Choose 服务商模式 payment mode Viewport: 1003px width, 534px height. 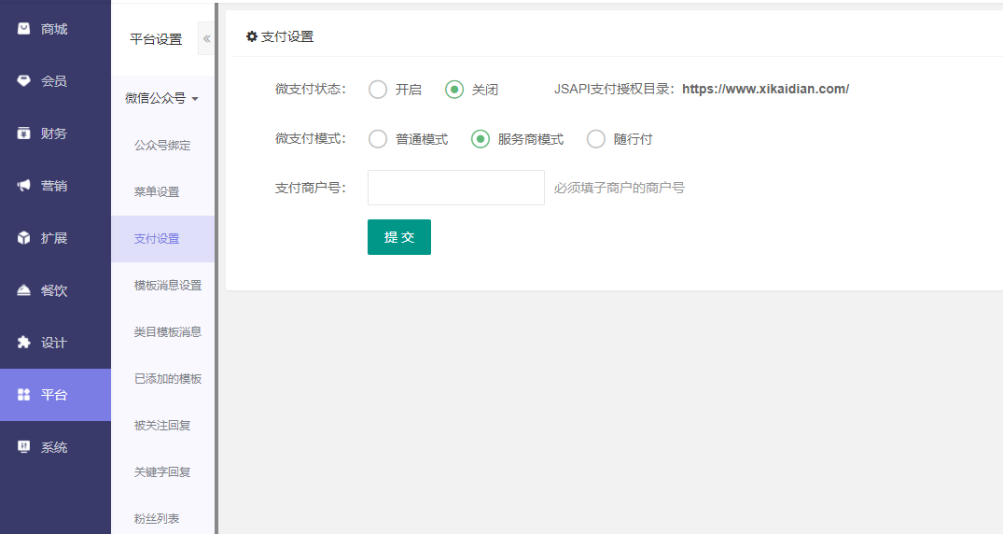tap(481, 139)
